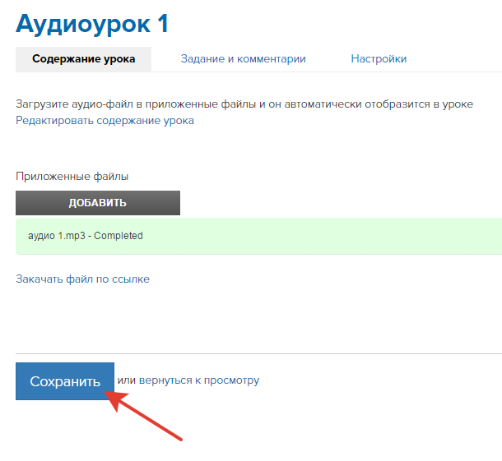Click the Приложенные файлы label
The image size is (502, 461).
tap(72, 176)
